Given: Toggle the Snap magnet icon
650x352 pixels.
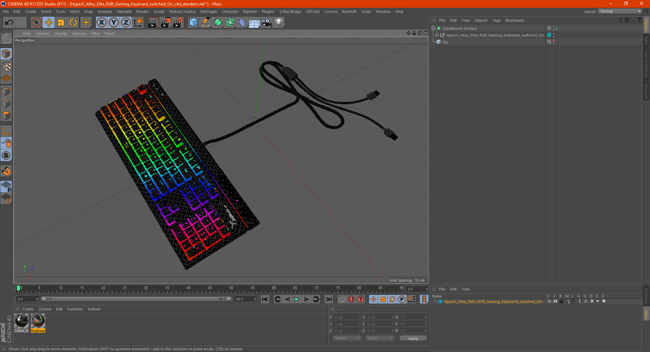Looking at the screenshot, I should coord(6,171).
